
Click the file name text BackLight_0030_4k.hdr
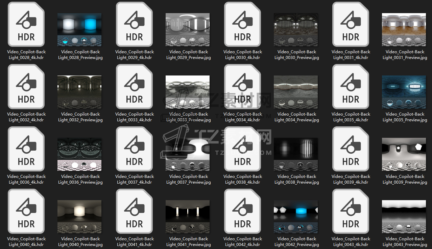pos(243,55)
